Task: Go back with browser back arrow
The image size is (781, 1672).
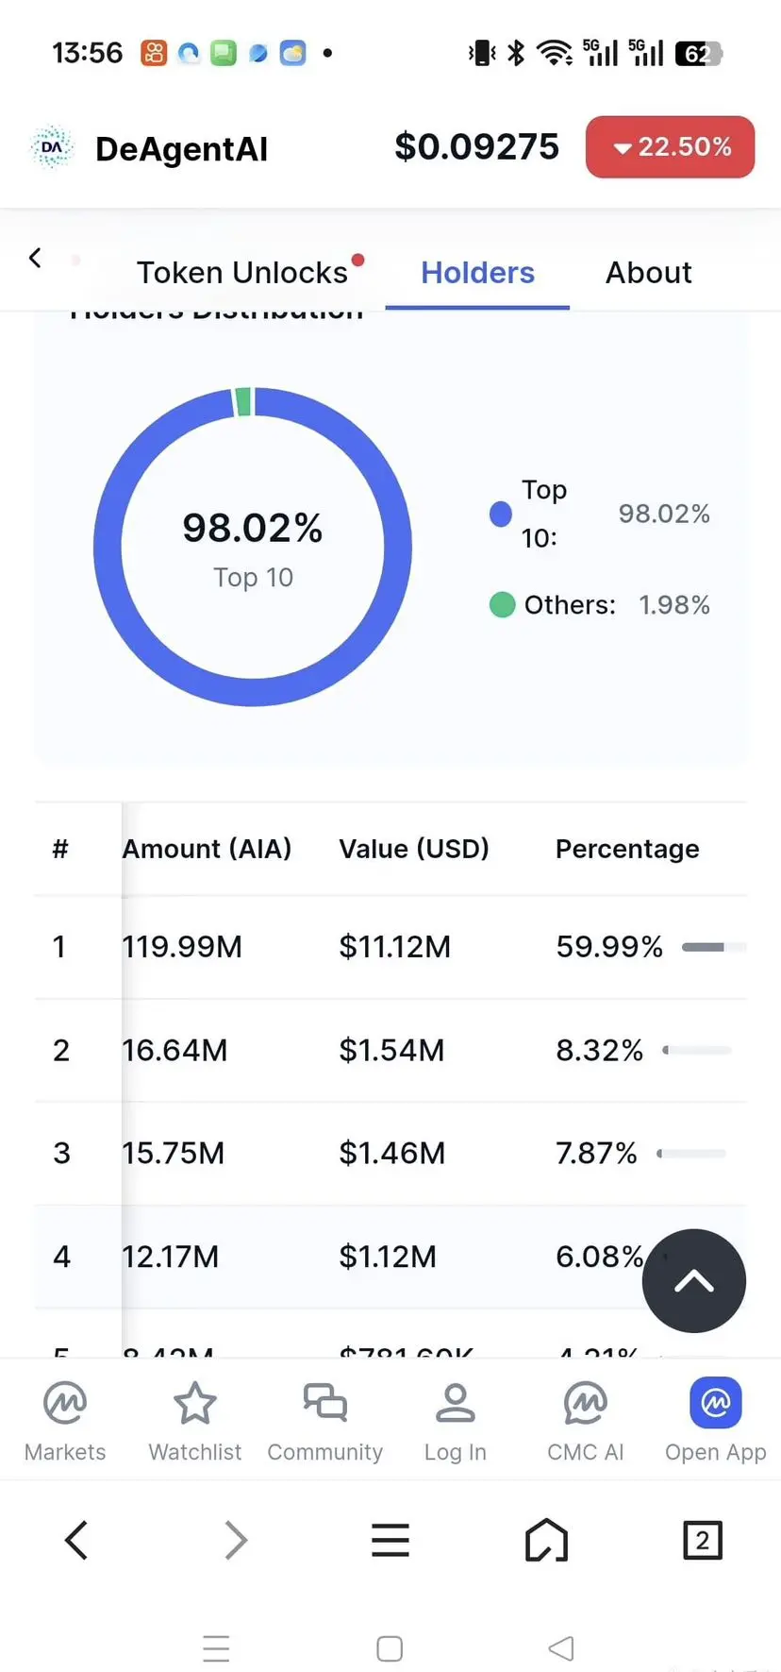Action: tap(76, 1540)
